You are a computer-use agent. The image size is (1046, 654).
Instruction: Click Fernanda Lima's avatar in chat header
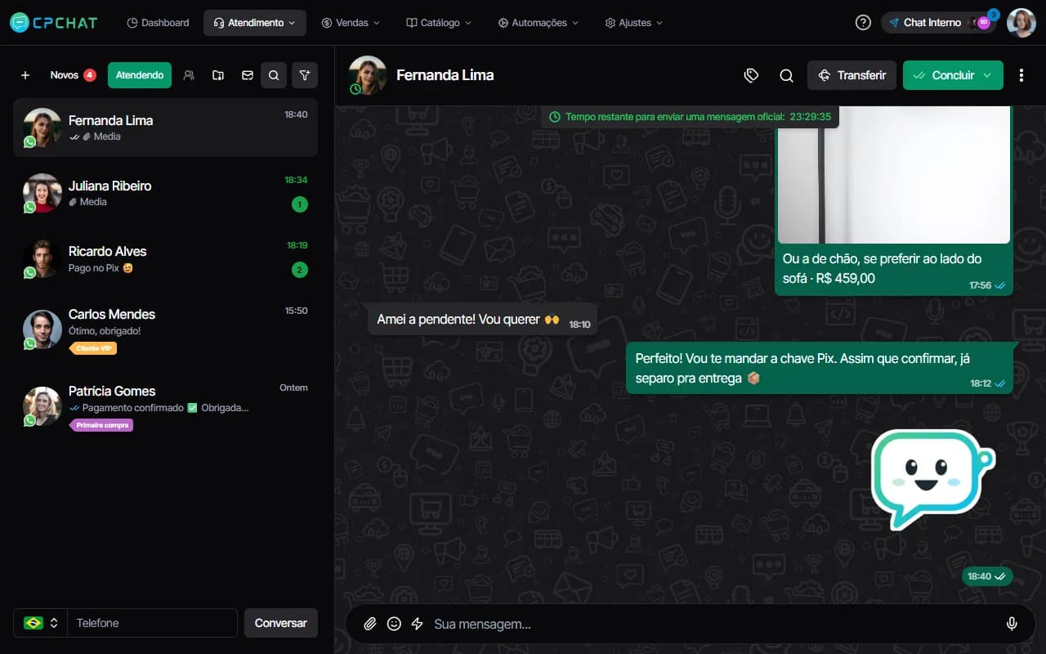368,75
